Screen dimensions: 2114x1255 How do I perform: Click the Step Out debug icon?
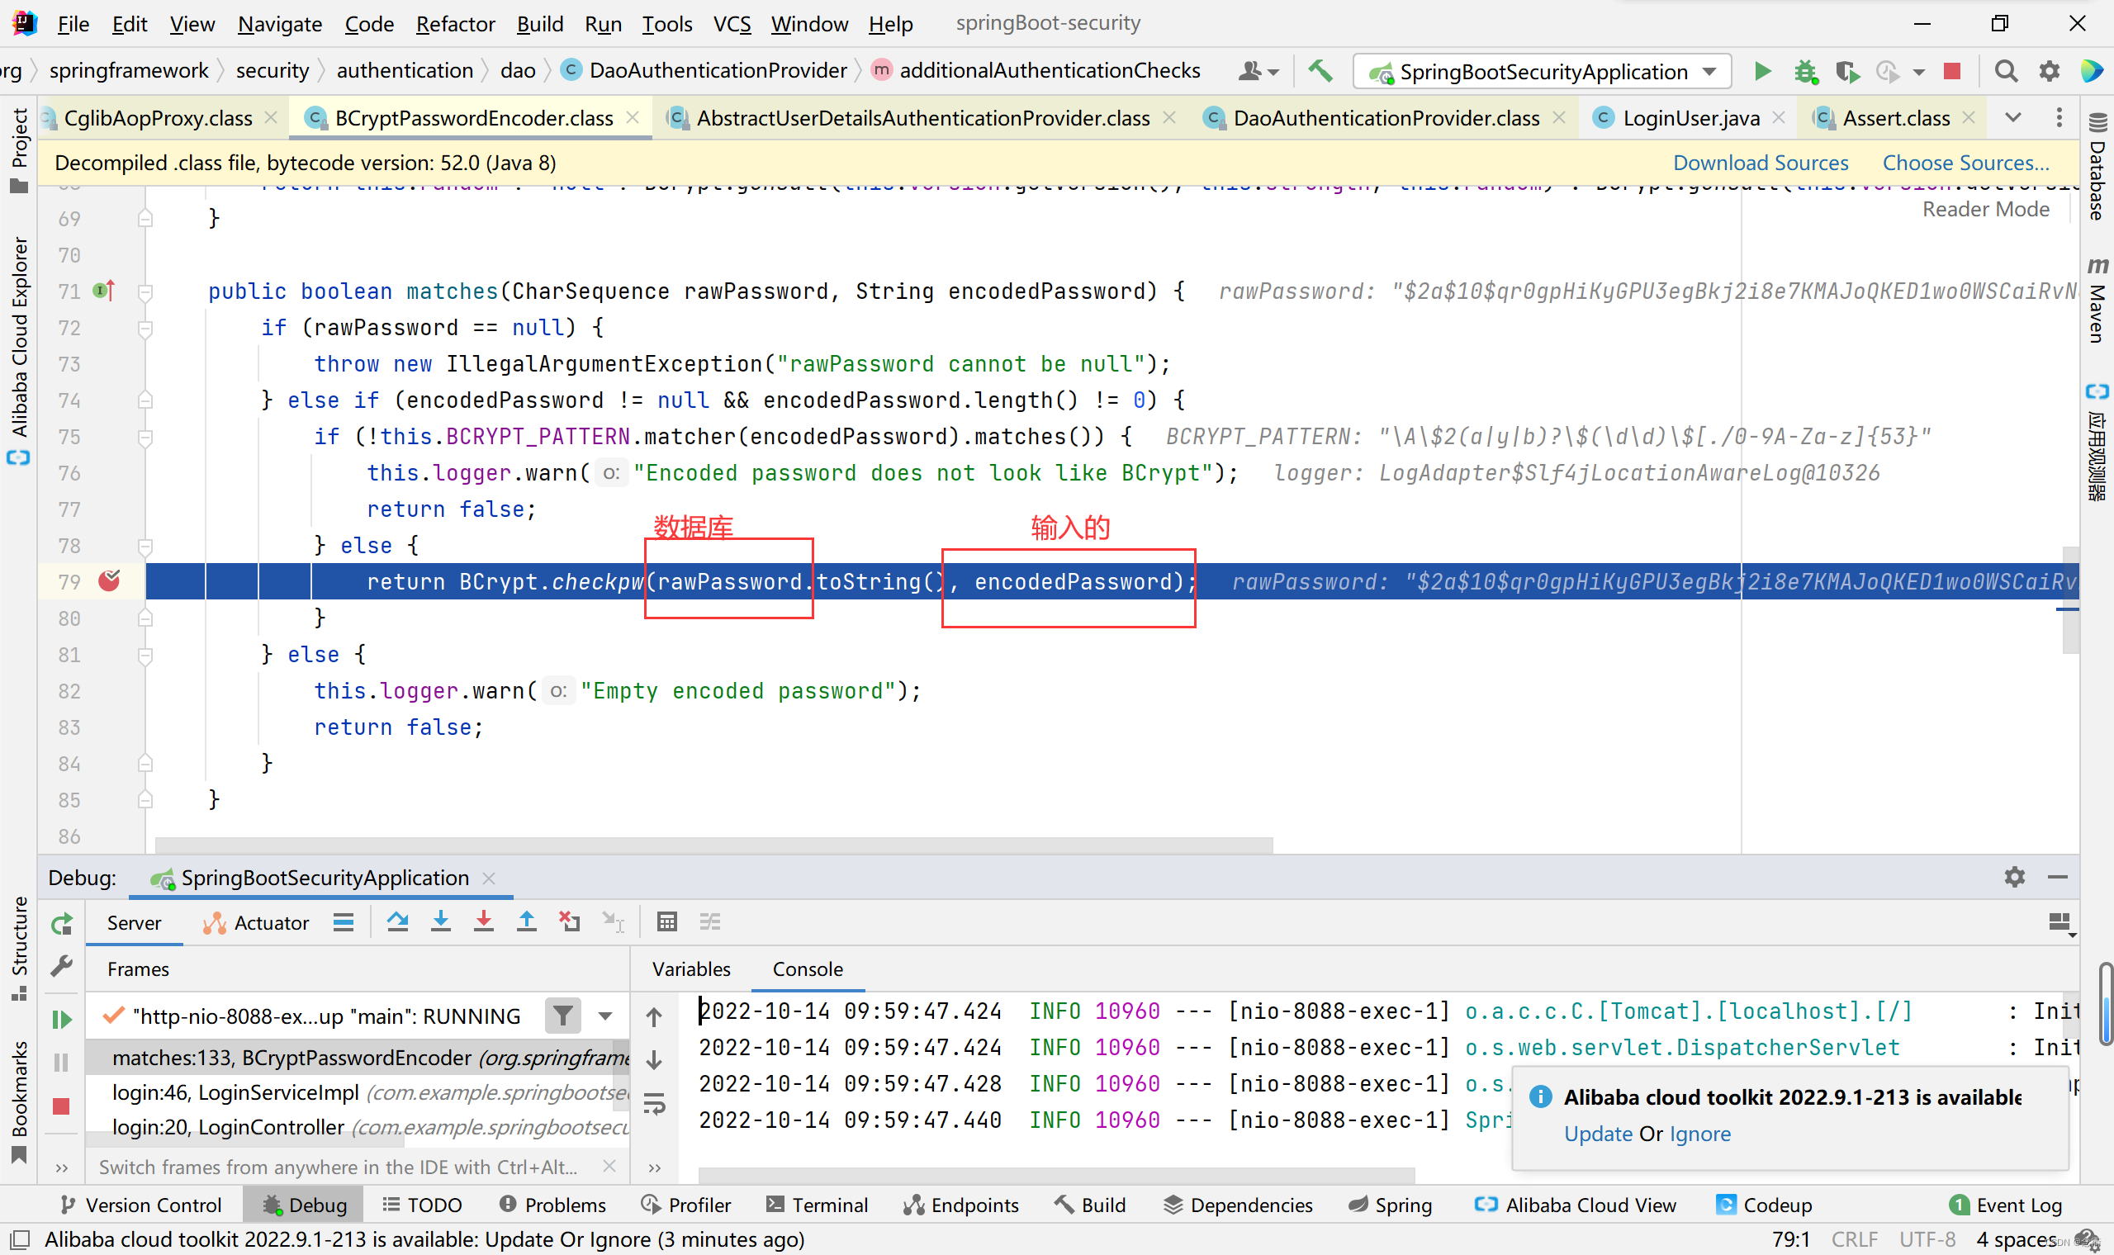click(526, 921)
